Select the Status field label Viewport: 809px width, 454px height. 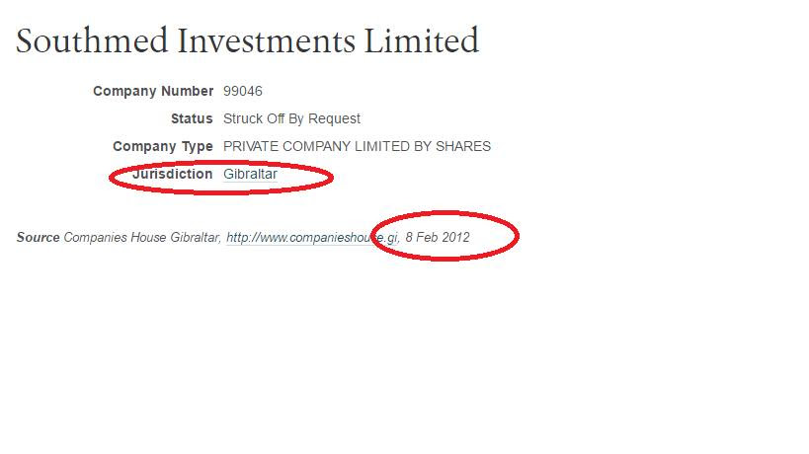pyautogui.click(x=192, y=119)
